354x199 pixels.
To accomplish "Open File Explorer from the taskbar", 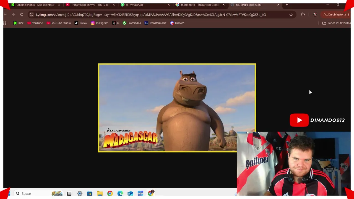I will coord(100,193).
